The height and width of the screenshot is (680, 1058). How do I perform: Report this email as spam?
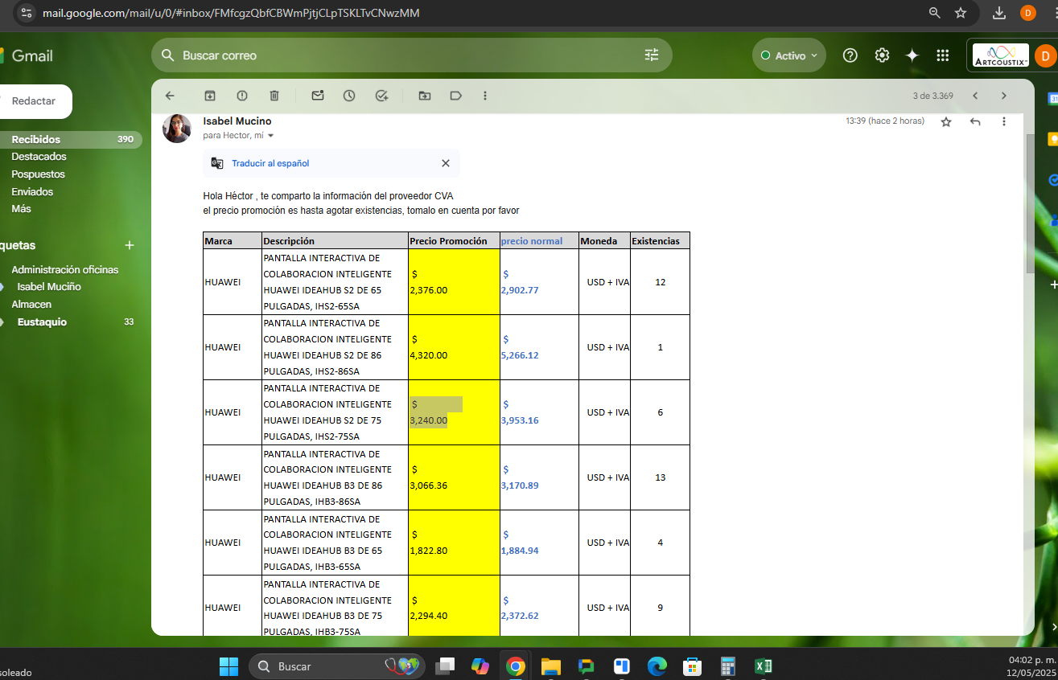coord(242,96)
